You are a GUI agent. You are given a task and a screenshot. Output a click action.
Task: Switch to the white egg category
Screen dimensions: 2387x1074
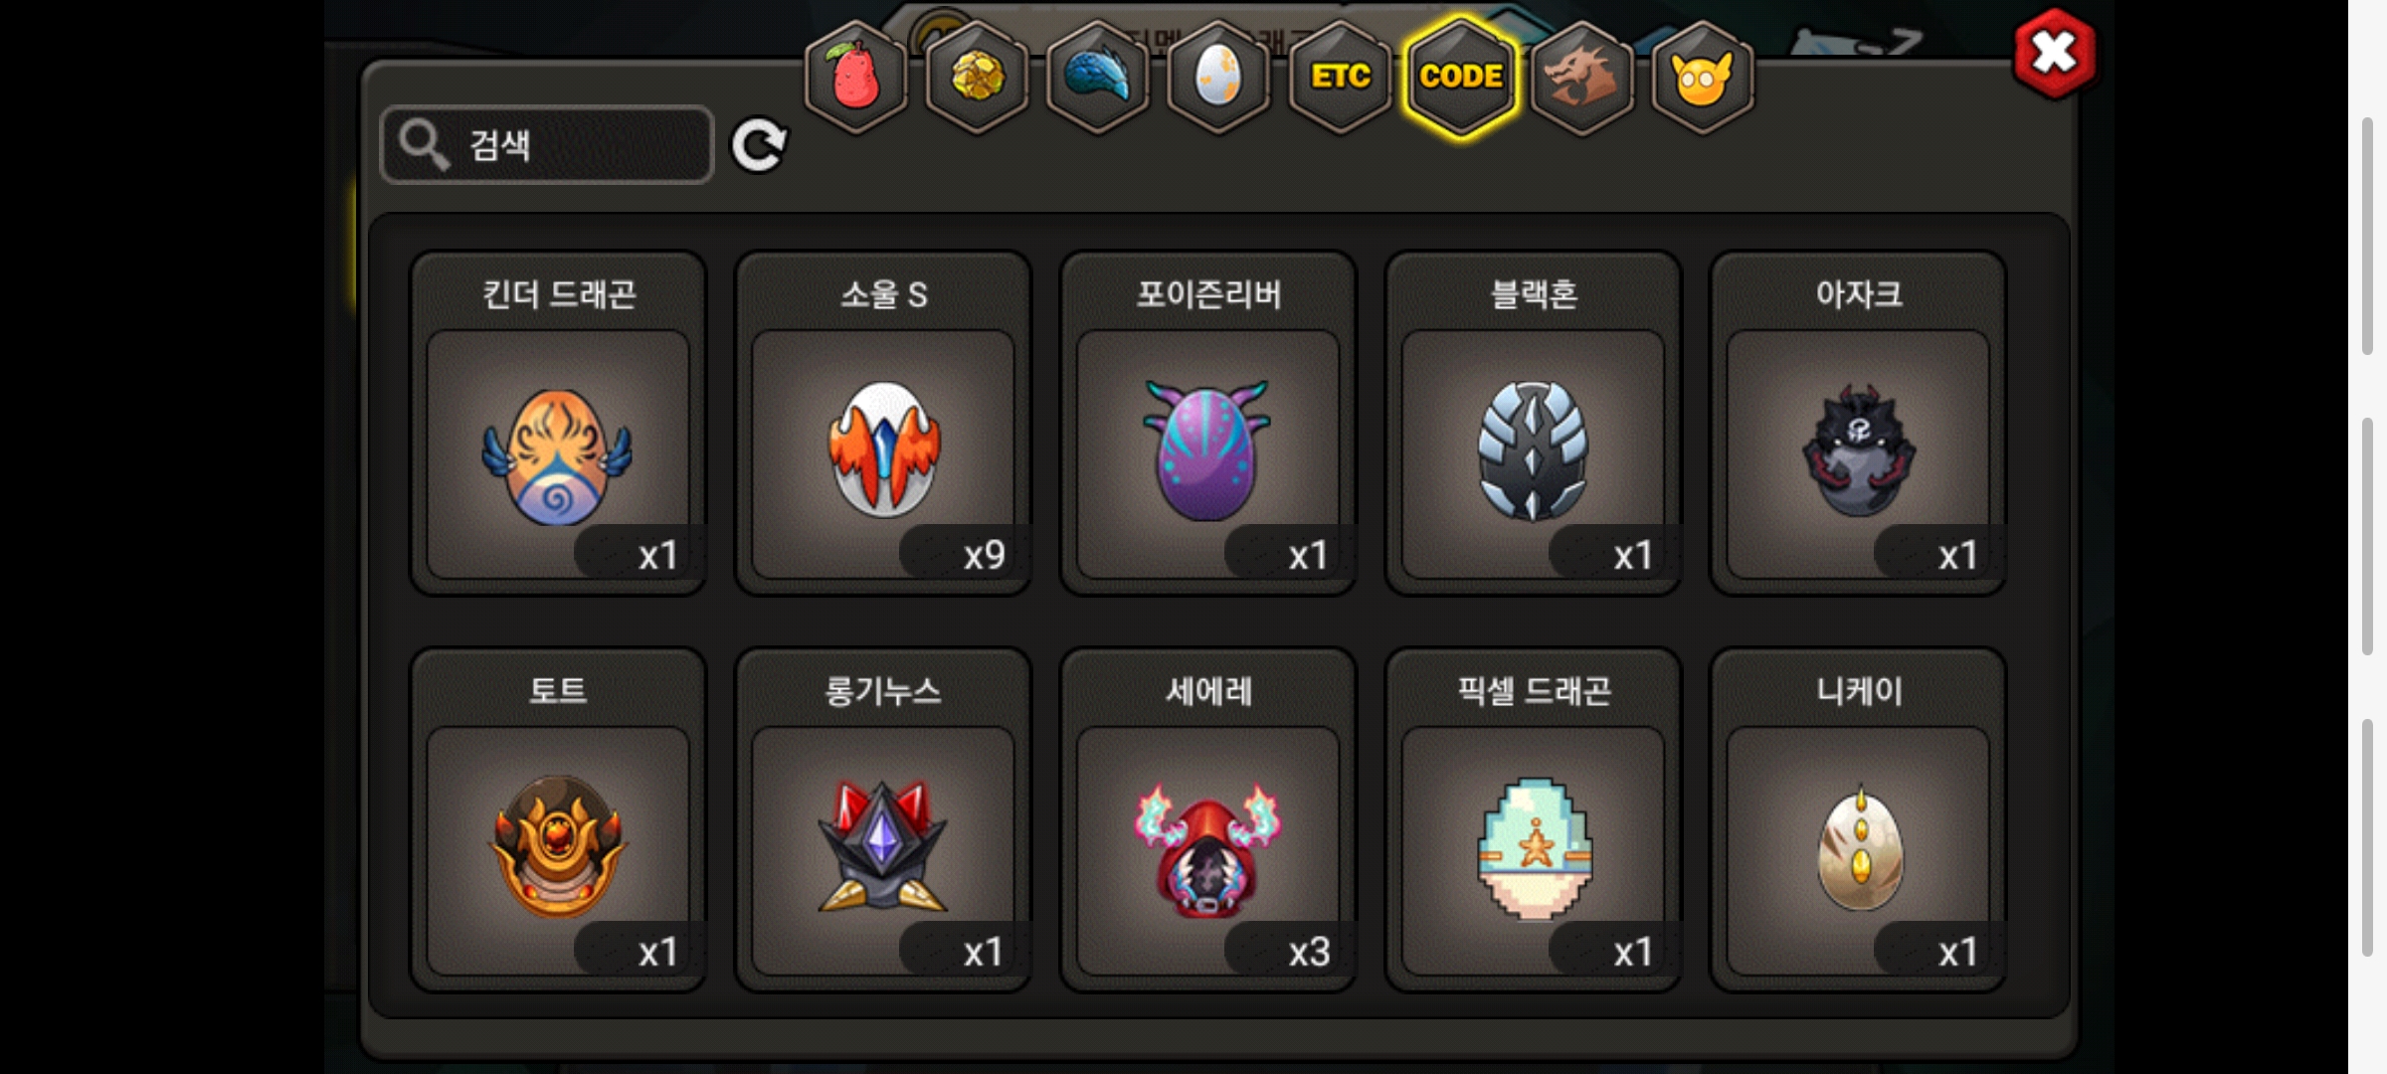click(x=1218, y=78)
